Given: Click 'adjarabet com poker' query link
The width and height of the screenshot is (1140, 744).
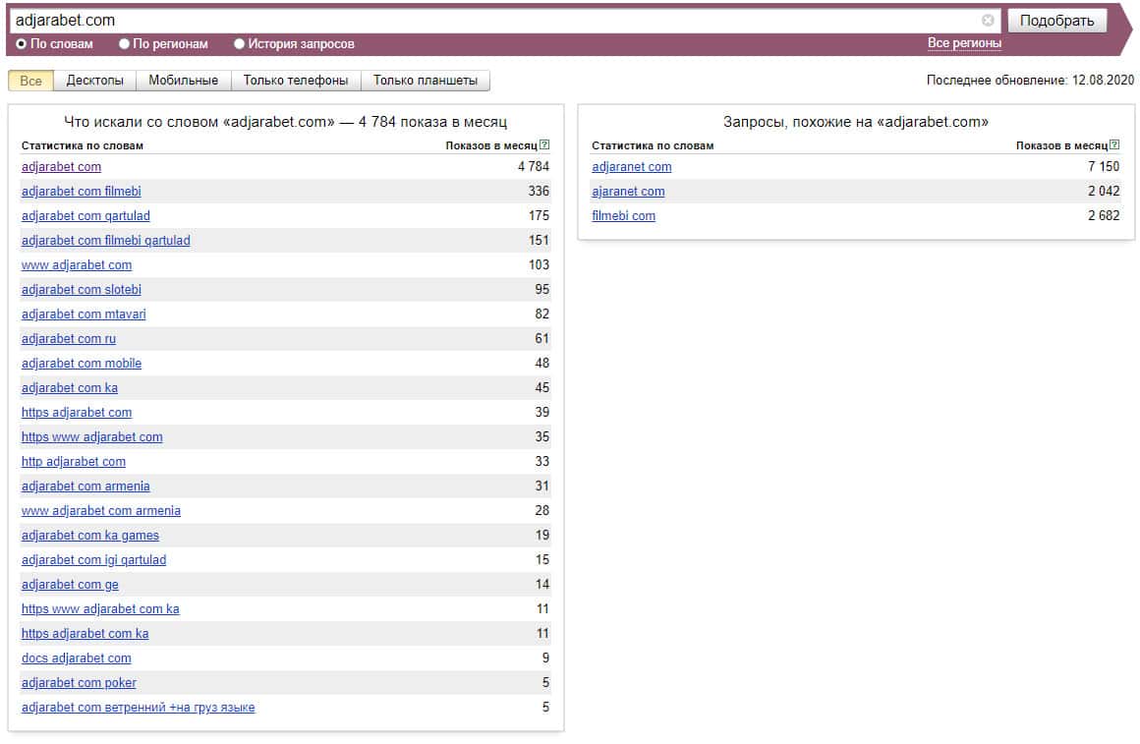Looking at the screenshot, I should [79, 683].
